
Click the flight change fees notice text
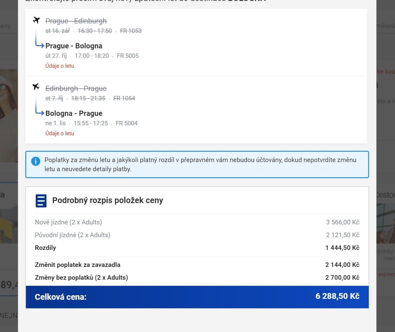coord(200,164)
